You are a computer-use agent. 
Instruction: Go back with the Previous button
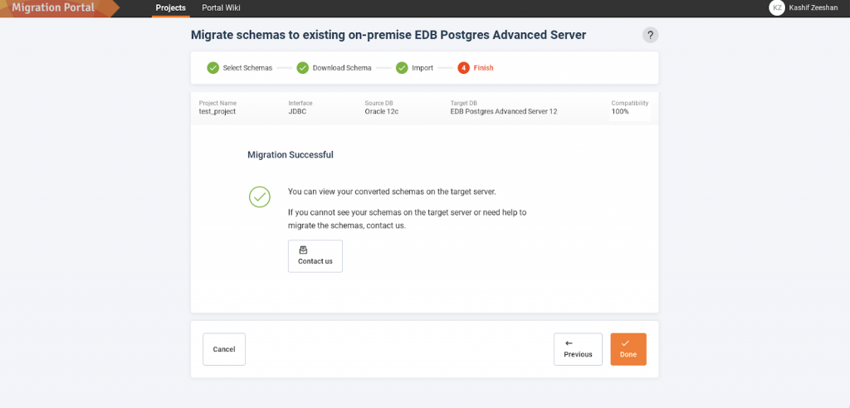578,349
